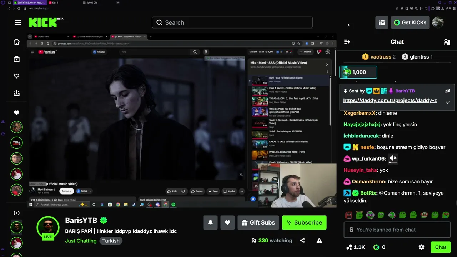Open the filled heart sidebar section

tap(16, 113)
